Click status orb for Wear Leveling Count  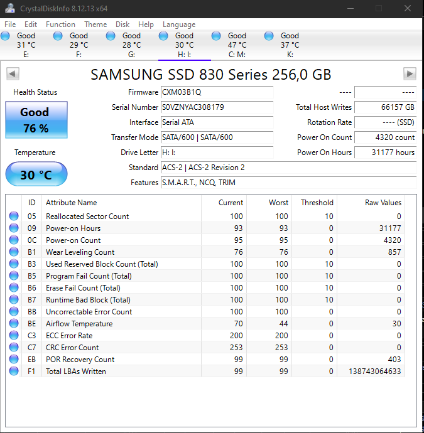[x=14, y=252]
